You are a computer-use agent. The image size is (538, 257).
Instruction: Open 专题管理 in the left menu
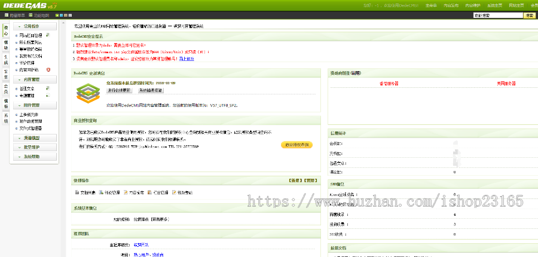click(27, 96)
